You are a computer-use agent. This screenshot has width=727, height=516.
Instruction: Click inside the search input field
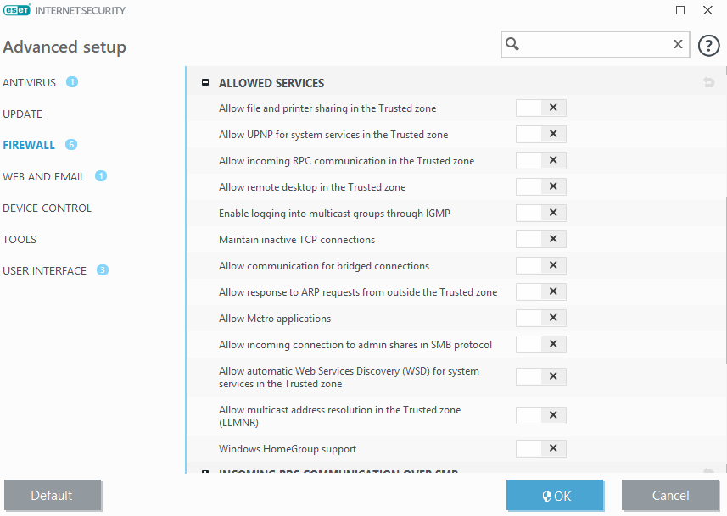pos(594,44)
